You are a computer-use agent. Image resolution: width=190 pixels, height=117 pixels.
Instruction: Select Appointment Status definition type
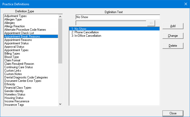click(x=31, y=43)
